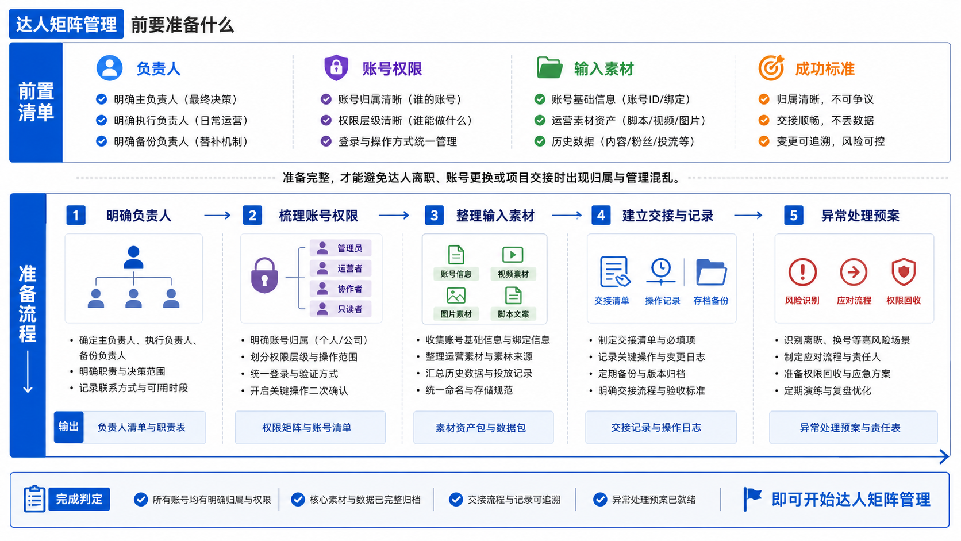This screenshot has width=961, height=541.
Task: Select the 协作者 role icon
Action: pyautogui.click(x=323, y=288)
